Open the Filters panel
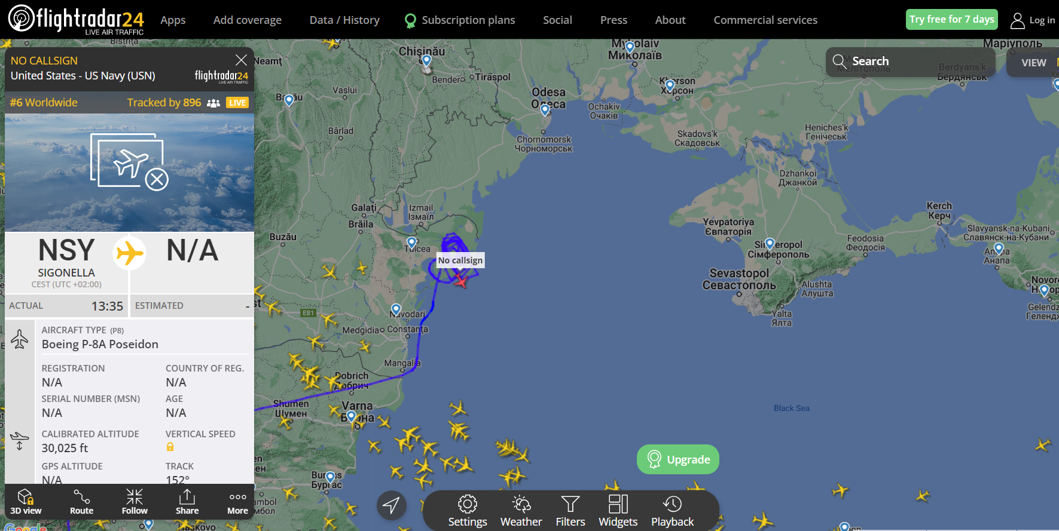1059x531 pixels. click(x=570, y=511)
